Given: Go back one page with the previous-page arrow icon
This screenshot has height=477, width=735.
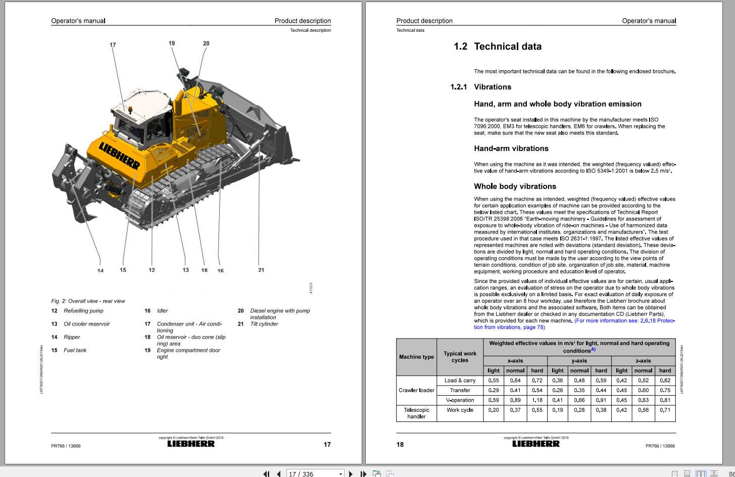Looking at the screenshot, I should (x=278, y=473).
